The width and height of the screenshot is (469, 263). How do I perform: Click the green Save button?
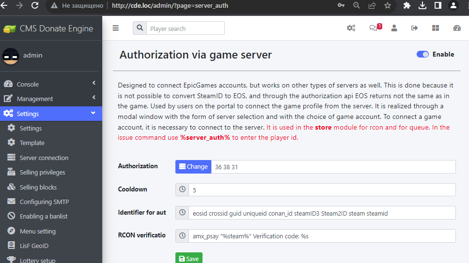pyautogui.click(x=188, y=258)
